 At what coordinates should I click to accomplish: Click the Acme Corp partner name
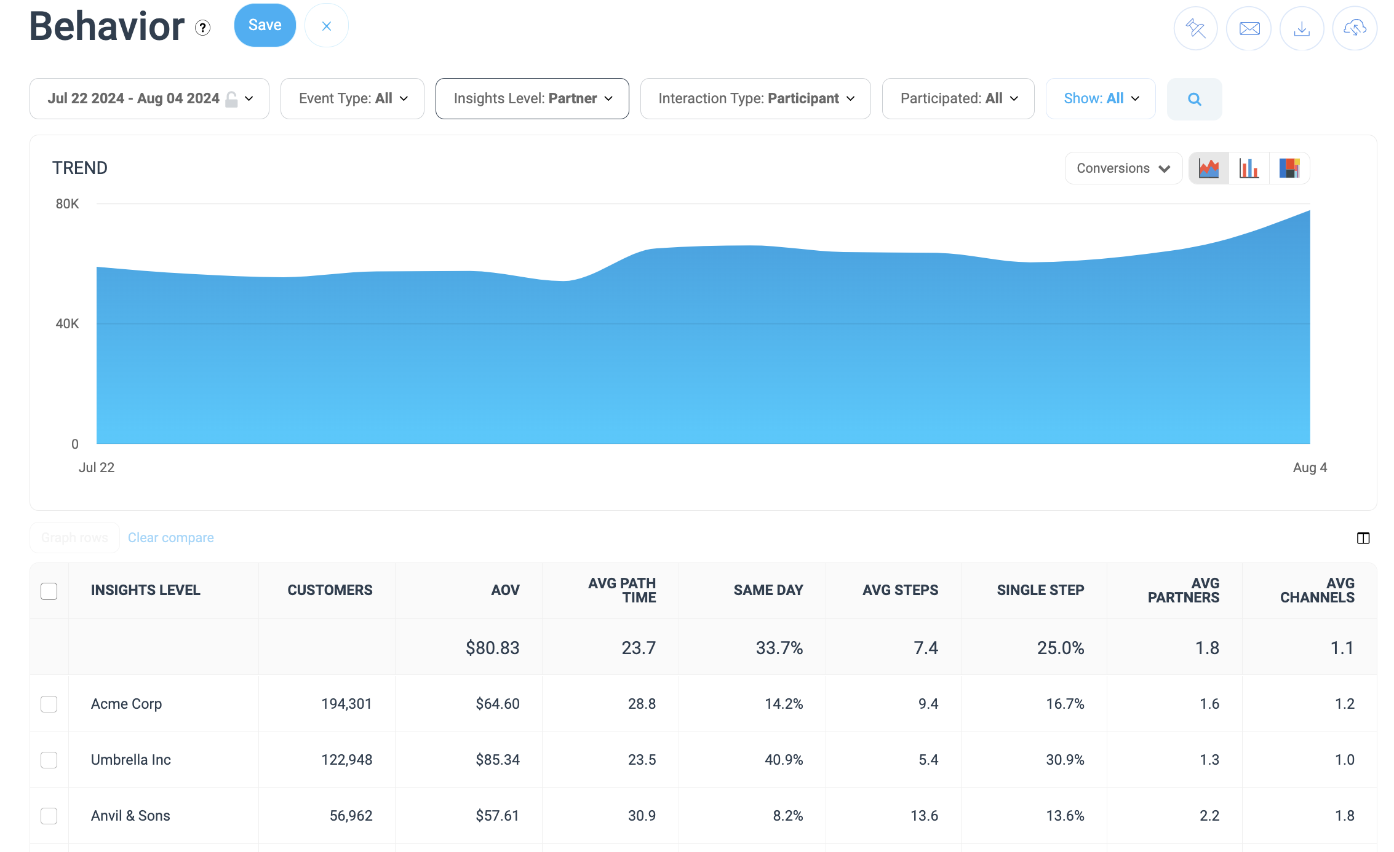pos(126,704)
